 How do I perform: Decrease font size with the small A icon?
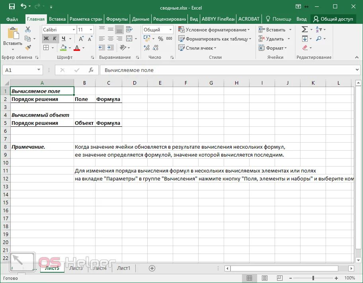[90, 39]
